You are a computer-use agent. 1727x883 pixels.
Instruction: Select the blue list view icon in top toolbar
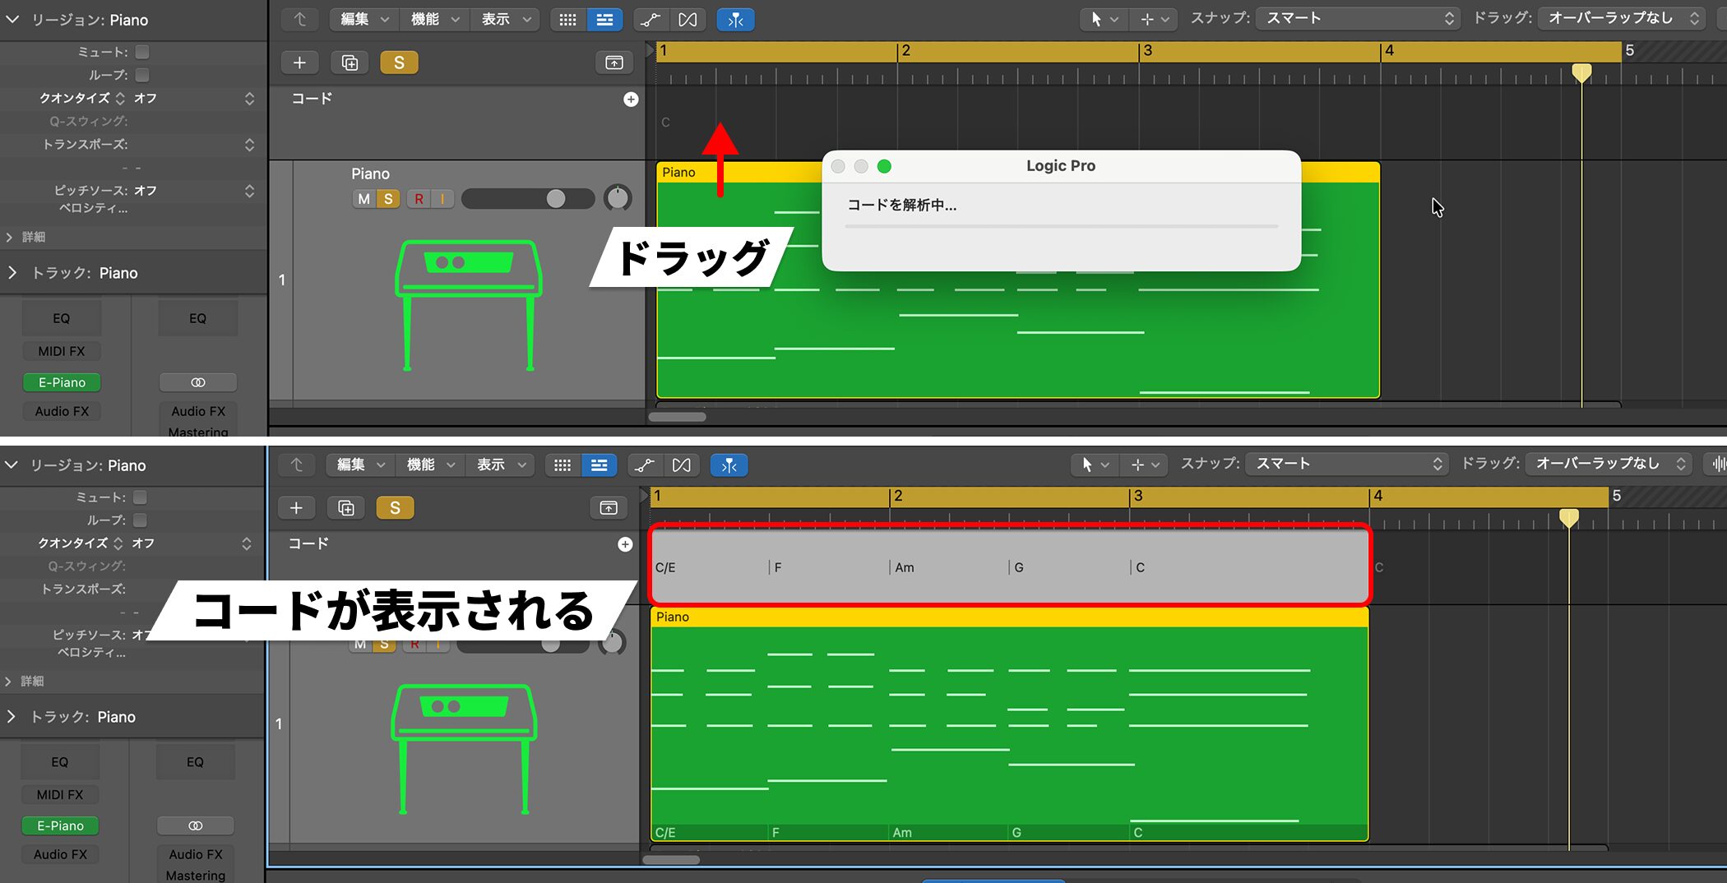(604, 19)
